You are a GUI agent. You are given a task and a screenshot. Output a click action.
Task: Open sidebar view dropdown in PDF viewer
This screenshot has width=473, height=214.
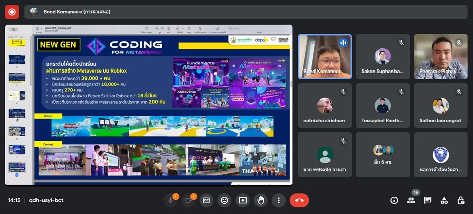(x=14, y=29)
